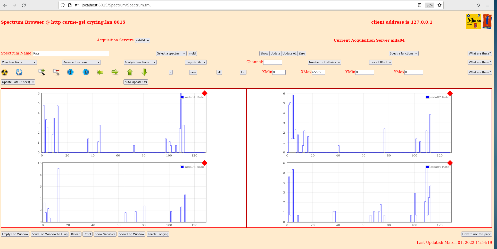The height and width of the screenshot is (249, 497).
Task: Click the red diamond on aida01 Rate plot
Action: click(205, 93)
